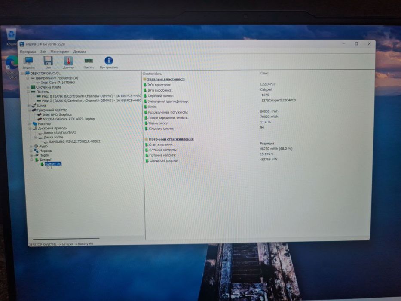This screenshot has height=301, width=401.
Task: Click the green battery icon beside Хімія
Action: (x=146, y=107)
